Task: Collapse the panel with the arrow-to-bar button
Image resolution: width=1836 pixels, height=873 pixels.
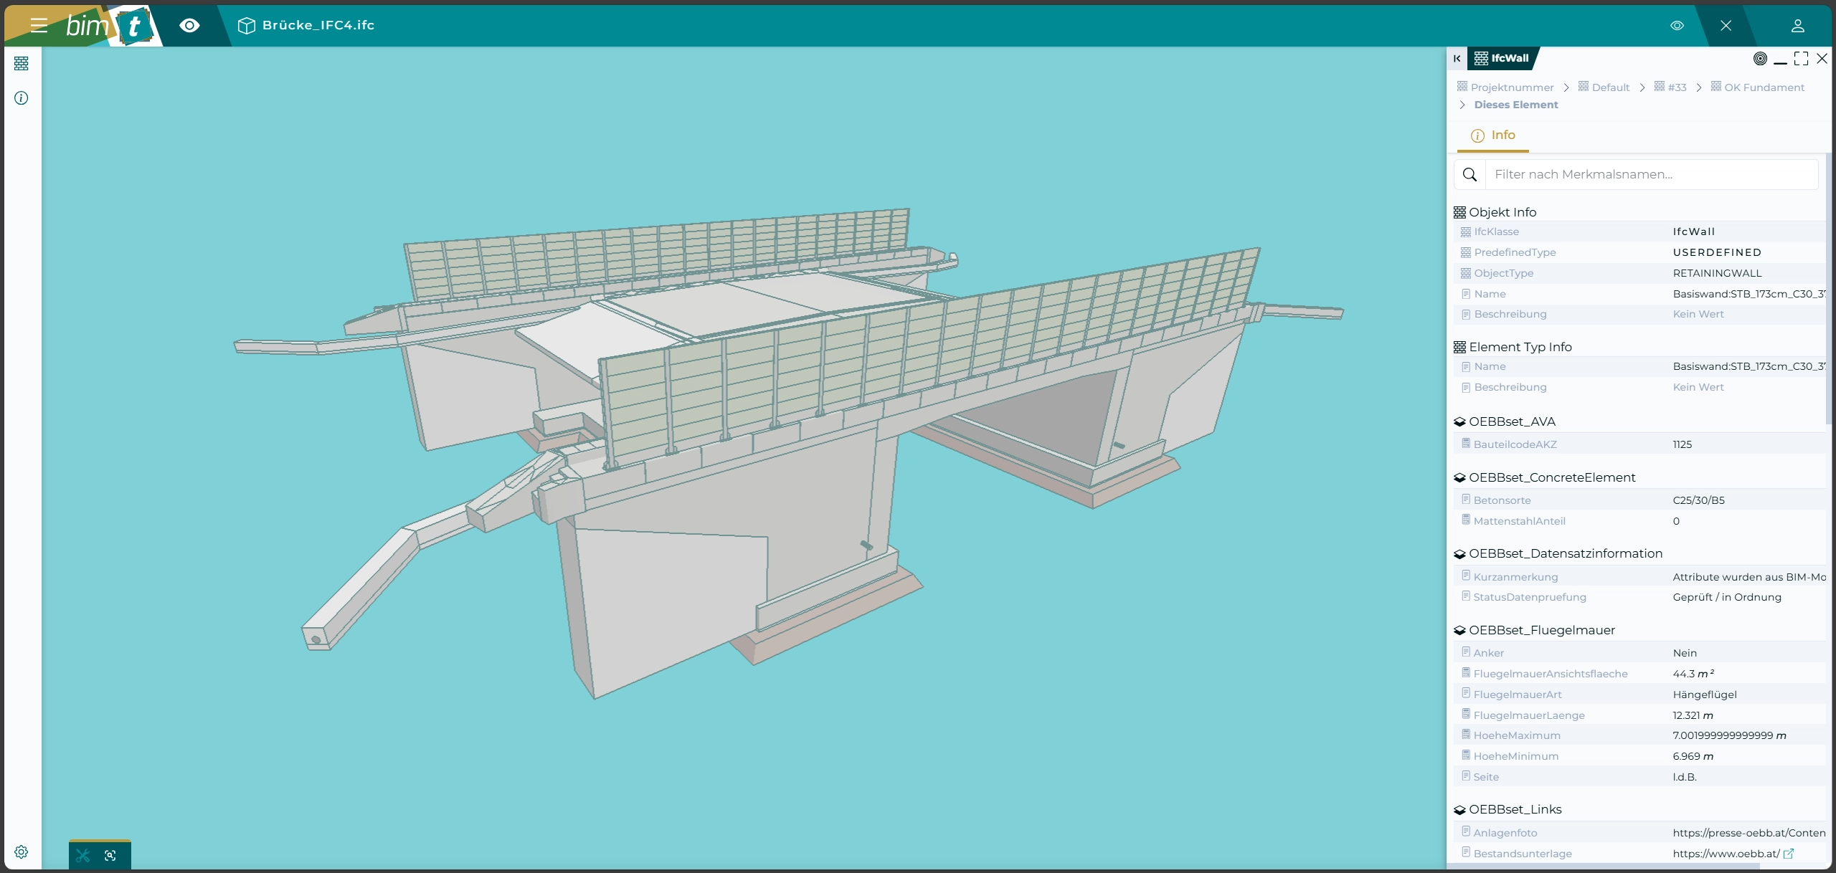Action: click(1457, 59)
